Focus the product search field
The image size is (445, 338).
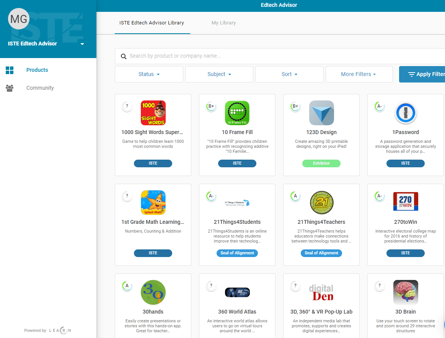point(280,56)
